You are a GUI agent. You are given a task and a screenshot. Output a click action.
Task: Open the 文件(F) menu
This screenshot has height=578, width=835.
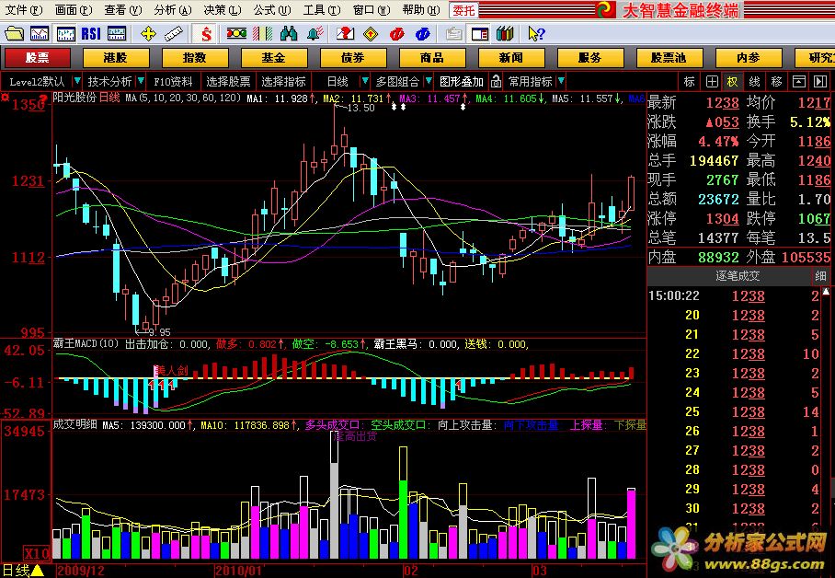point(23,9)
